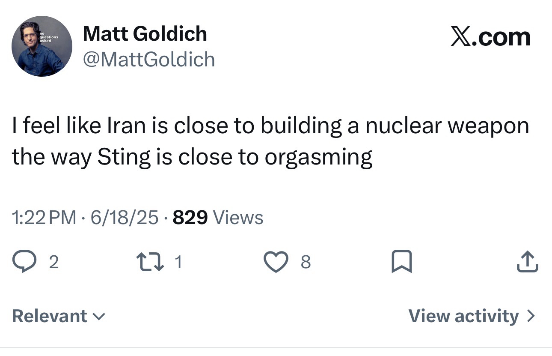The height and width of the screenshot is (356, 552).
Task: Like the tweet with the heart icon
Action: click(276, 262)
